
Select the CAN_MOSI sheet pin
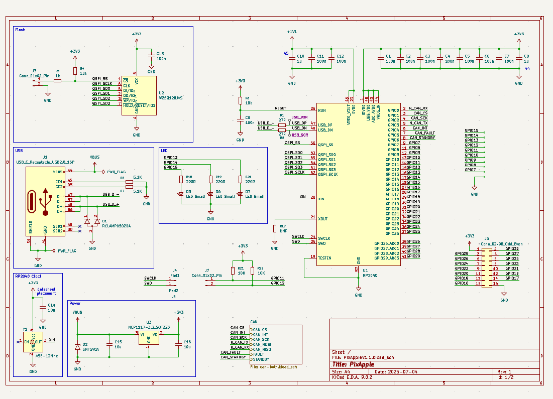click(x=261, y=344)
